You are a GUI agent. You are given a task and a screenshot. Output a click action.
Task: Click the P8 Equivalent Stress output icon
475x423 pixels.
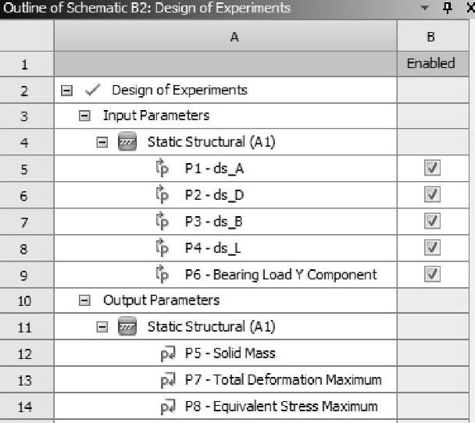tap(167, 407)
